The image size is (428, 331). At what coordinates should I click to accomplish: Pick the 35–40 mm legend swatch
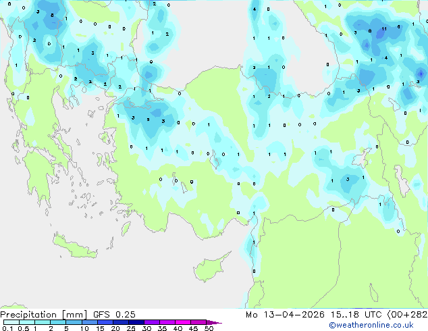(x=167, y=322)
